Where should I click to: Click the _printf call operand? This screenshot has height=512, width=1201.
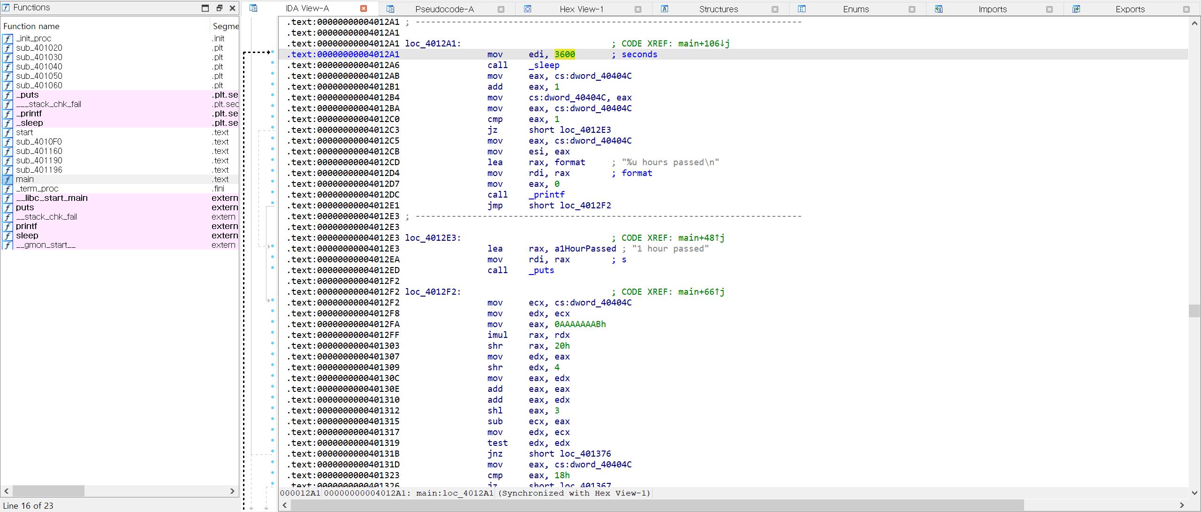tap(547, 195)
